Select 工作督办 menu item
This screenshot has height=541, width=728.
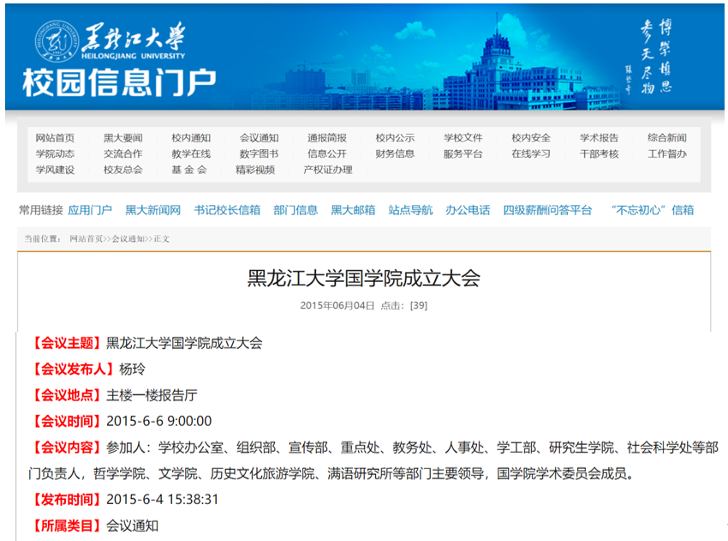[x=667, y=153]
